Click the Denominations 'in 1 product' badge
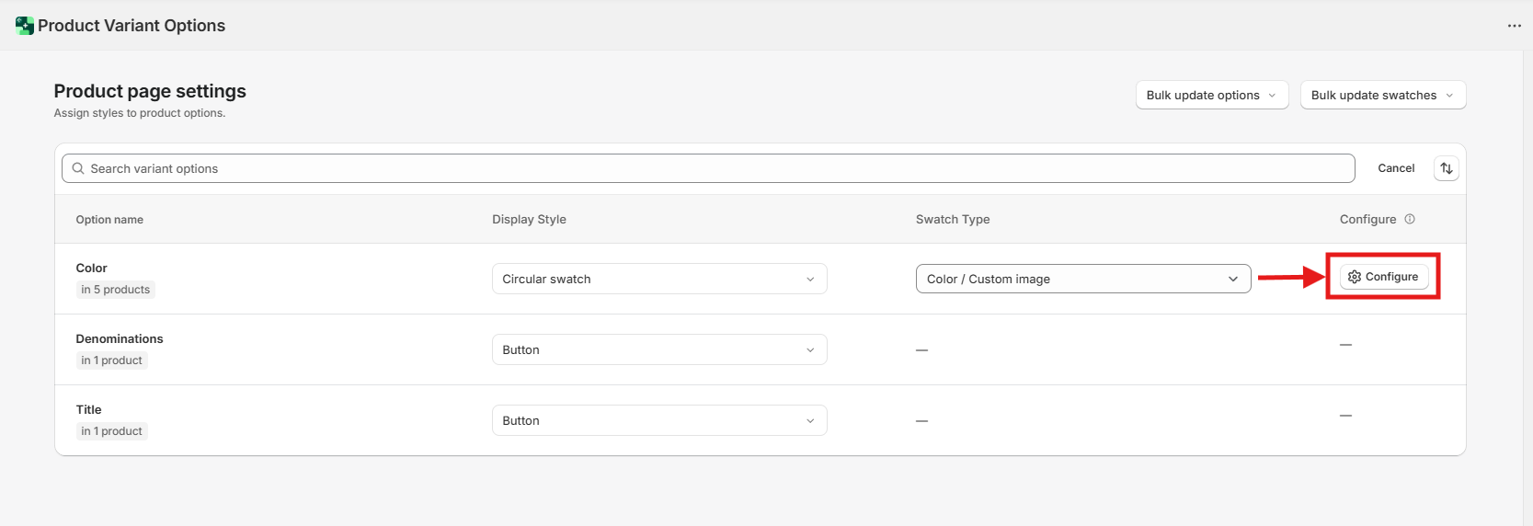This screenshot has height=526, width=1533. click(x=111, y=360)
